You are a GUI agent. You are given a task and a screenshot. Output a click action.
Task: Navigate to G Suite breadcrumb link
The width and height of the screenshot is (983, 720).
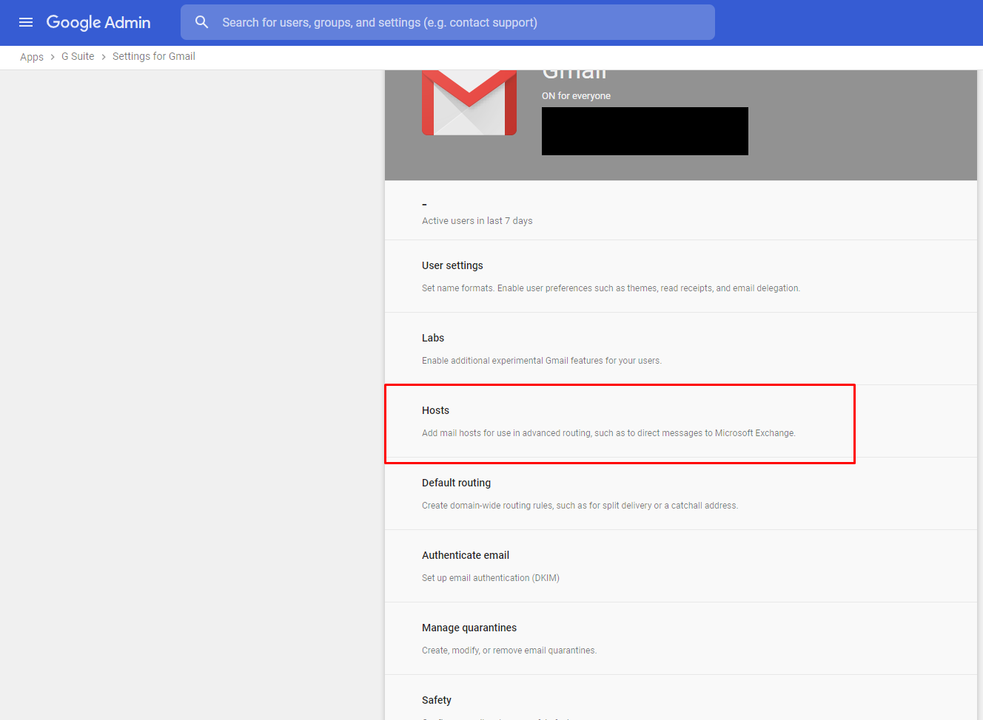[78, 56]
